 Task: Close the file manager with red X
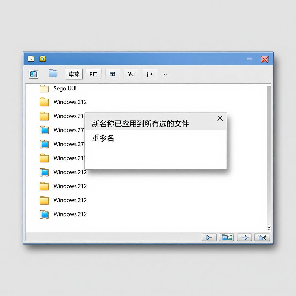265,59
